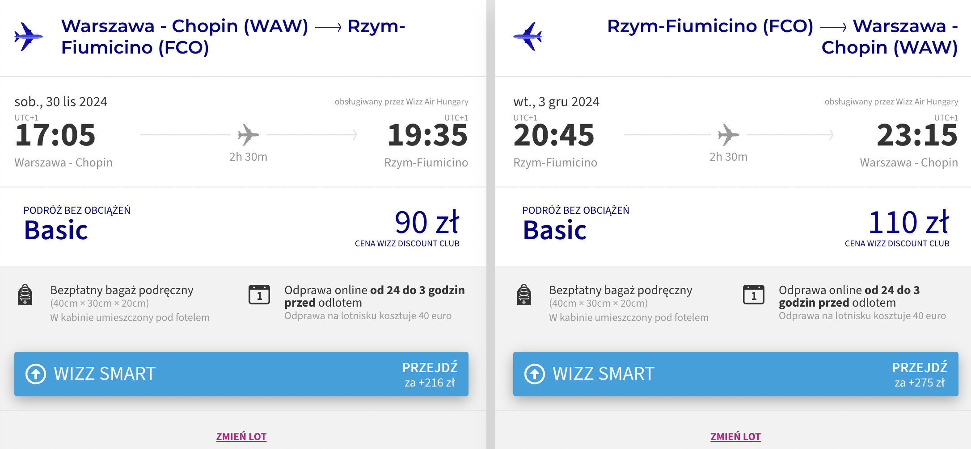
Task: Click the calendar check-in icon on outbound card
Action: click(259, 295)
